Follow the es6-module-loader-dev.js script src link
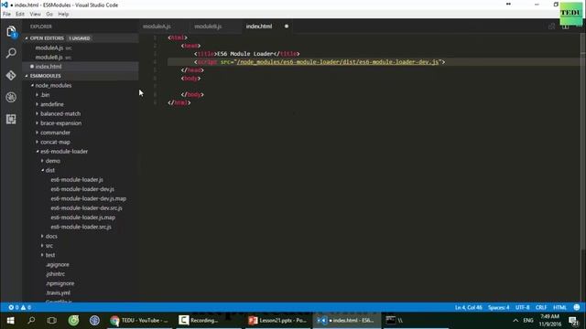The height and width of the screenshot is (329, 586). coord(338,62)
